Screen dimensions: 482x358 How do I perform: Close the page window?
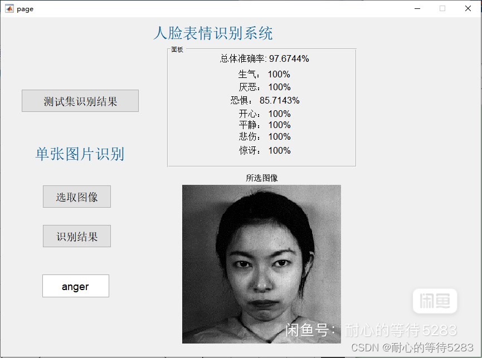tap(468, 8)
